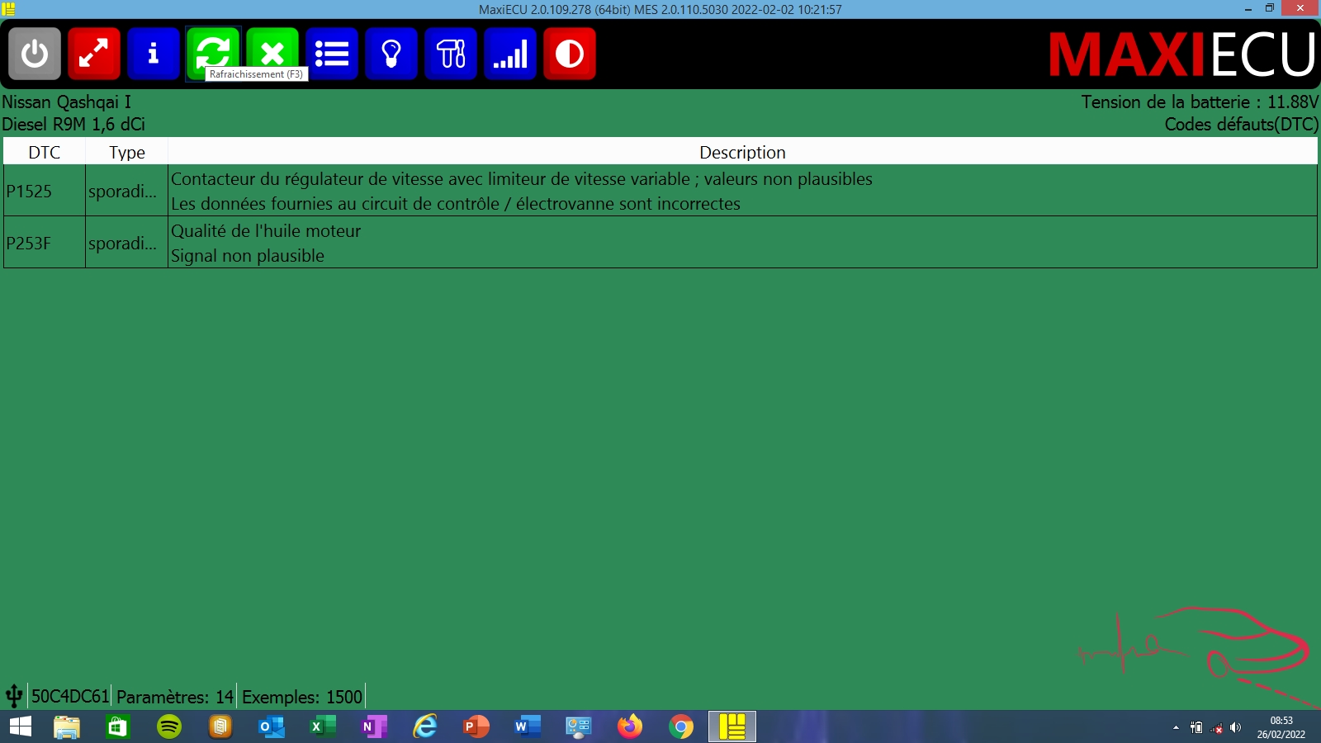Select the DTC column header
This screenshot has height=743, width=1321.
(45, 152)
